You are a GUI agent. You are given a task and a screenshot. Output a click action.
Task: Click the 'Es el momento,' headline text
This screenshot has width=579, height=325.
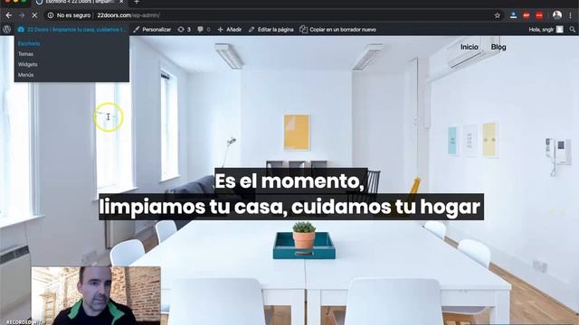289,181
